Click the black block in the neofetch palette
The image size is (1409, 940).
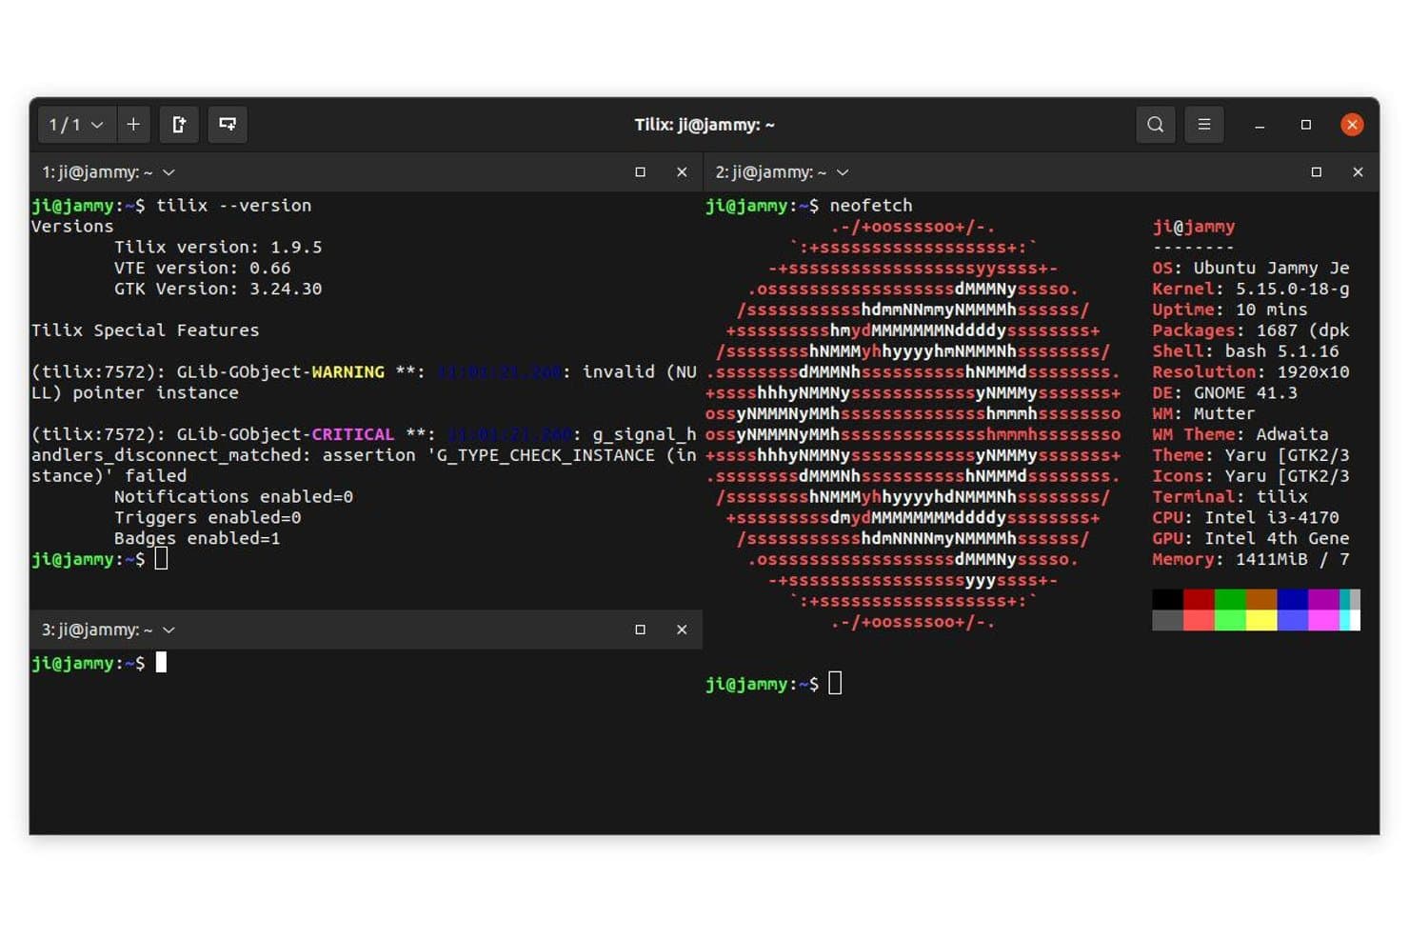click(x=1167, y=599)
